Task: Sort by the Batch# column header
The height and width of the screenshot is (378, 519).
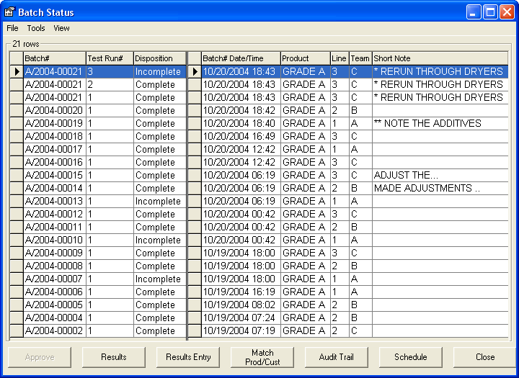Action: point(55,58)
